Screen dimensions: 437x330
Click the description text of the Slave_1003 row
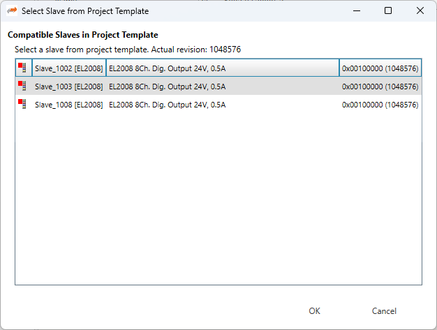(x=167, y=87)
